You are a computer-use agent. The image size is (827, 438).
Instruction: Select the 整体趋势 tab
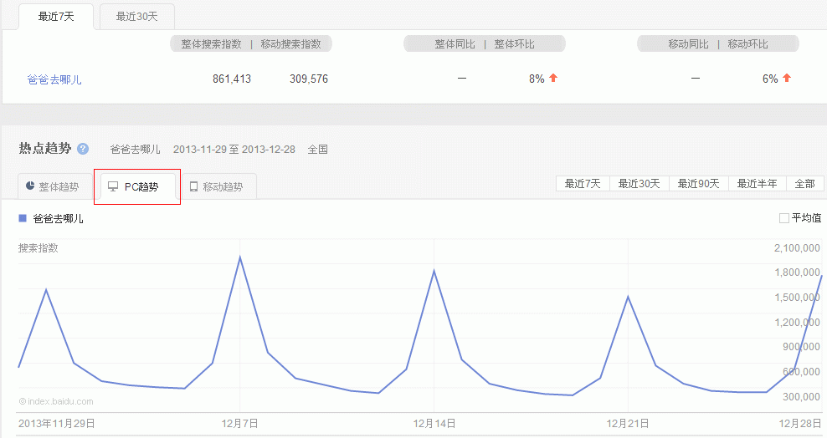click(x=55, y=187)
